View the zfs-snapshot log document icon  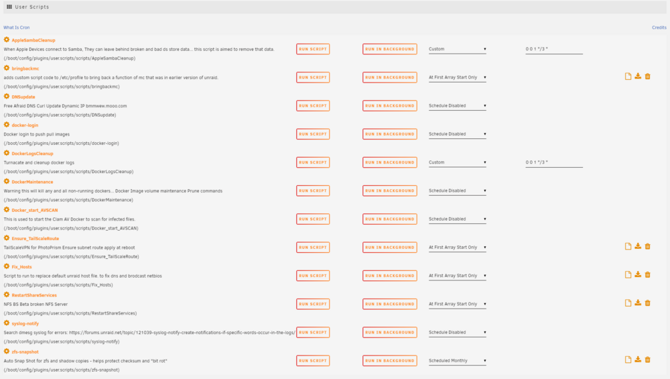point(628,360)
